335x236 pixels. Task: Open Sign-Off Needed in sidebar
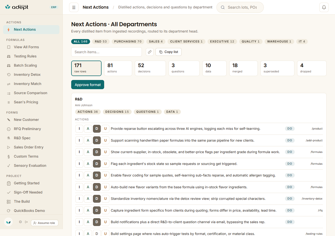31,192
